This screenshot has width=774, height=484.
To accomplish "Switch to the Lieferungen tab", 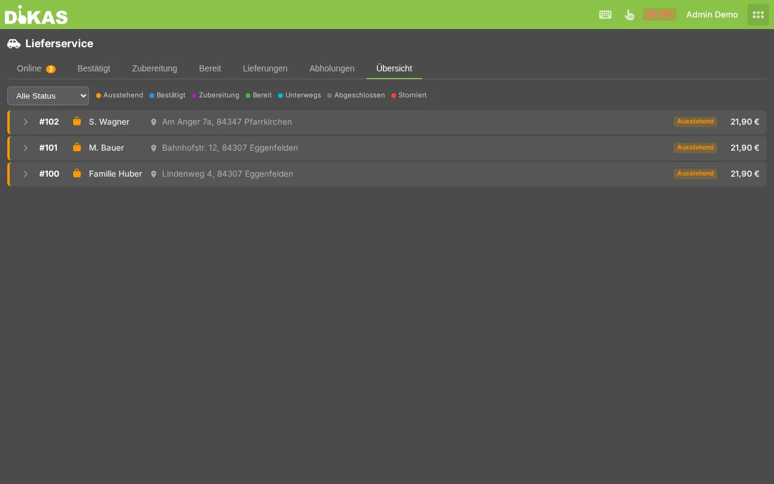I will click(x=265, y=68).
